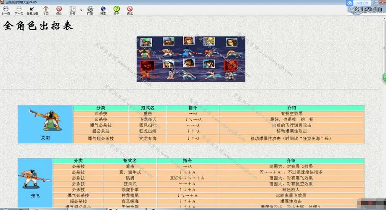The image size is (386, 210).
Task: Click 爆气必杀技 in 回风扫叶 row
Action: pyautogui.click(x=100, y=125)
